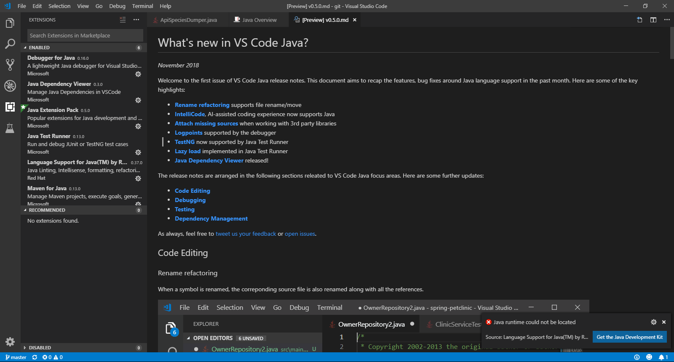The height and width of the screenshot is (362, 674).
Task: Open the Debug view in activity bar
Action: point(10,85)
